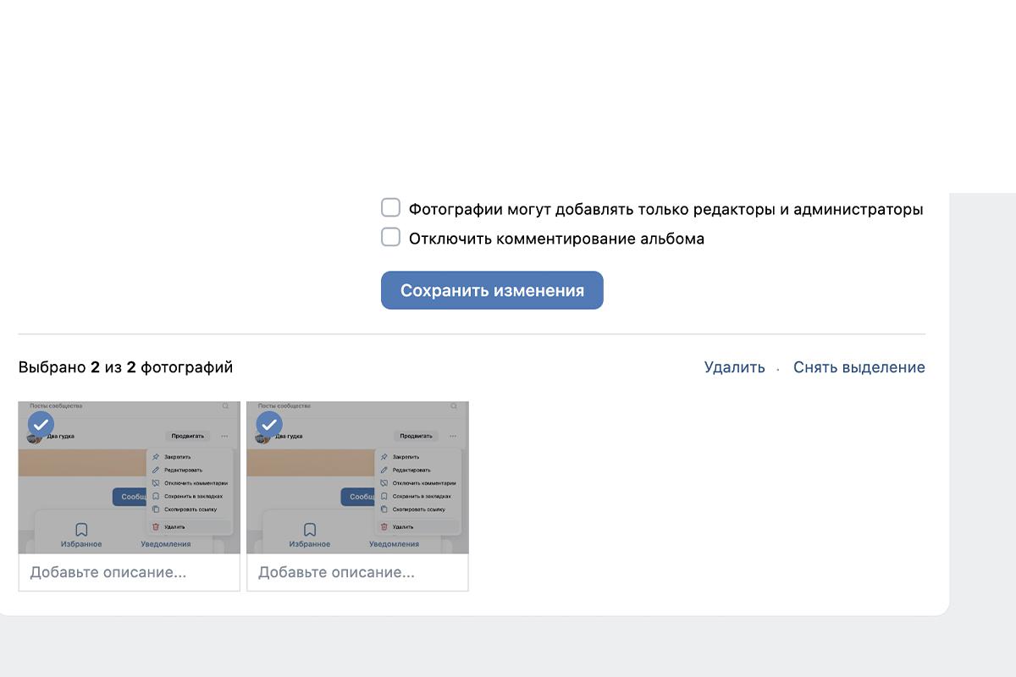Click the pencil icon beside Редактировать
The image size is (1016, 677).
coord(156,469)
